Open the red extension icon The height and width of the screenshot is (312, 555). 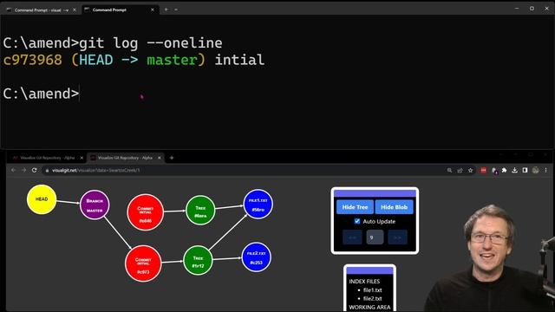point(484,171)
